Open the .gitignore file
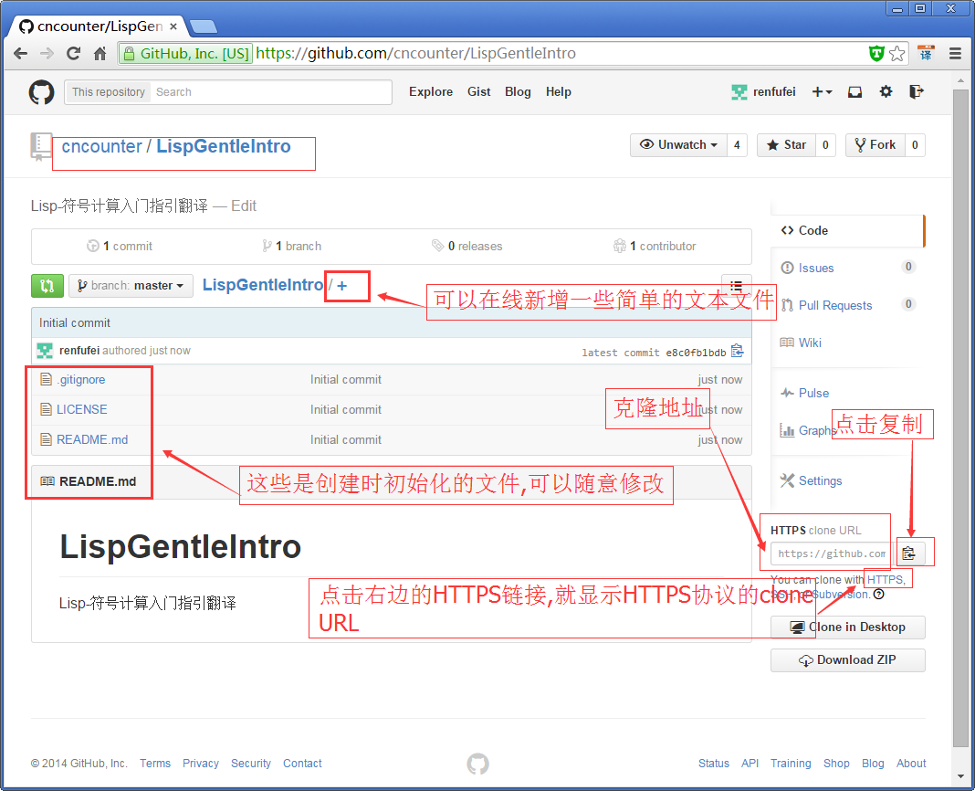Viewport: 975px width, 791px height. pyautogui.click(x=81, y=380)
